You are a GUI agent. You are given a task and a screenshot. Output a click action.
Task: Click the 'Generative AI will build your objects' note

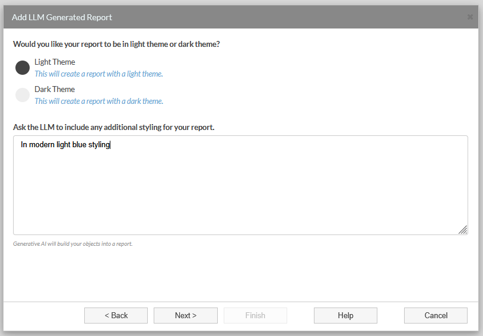pyautogui.click(x=73, y=244)
